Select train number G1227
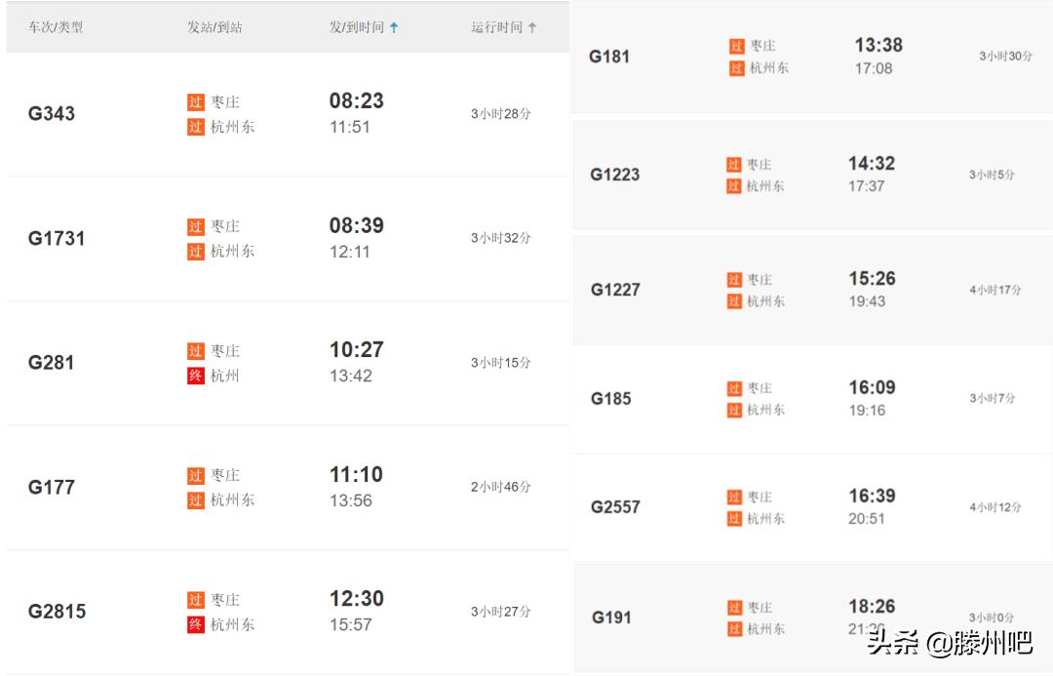 [615, 290]
